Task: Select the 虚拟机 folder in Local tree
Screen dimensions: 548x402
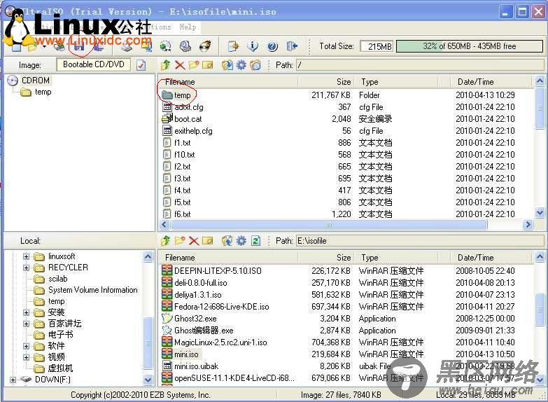Action: [60, 368]
